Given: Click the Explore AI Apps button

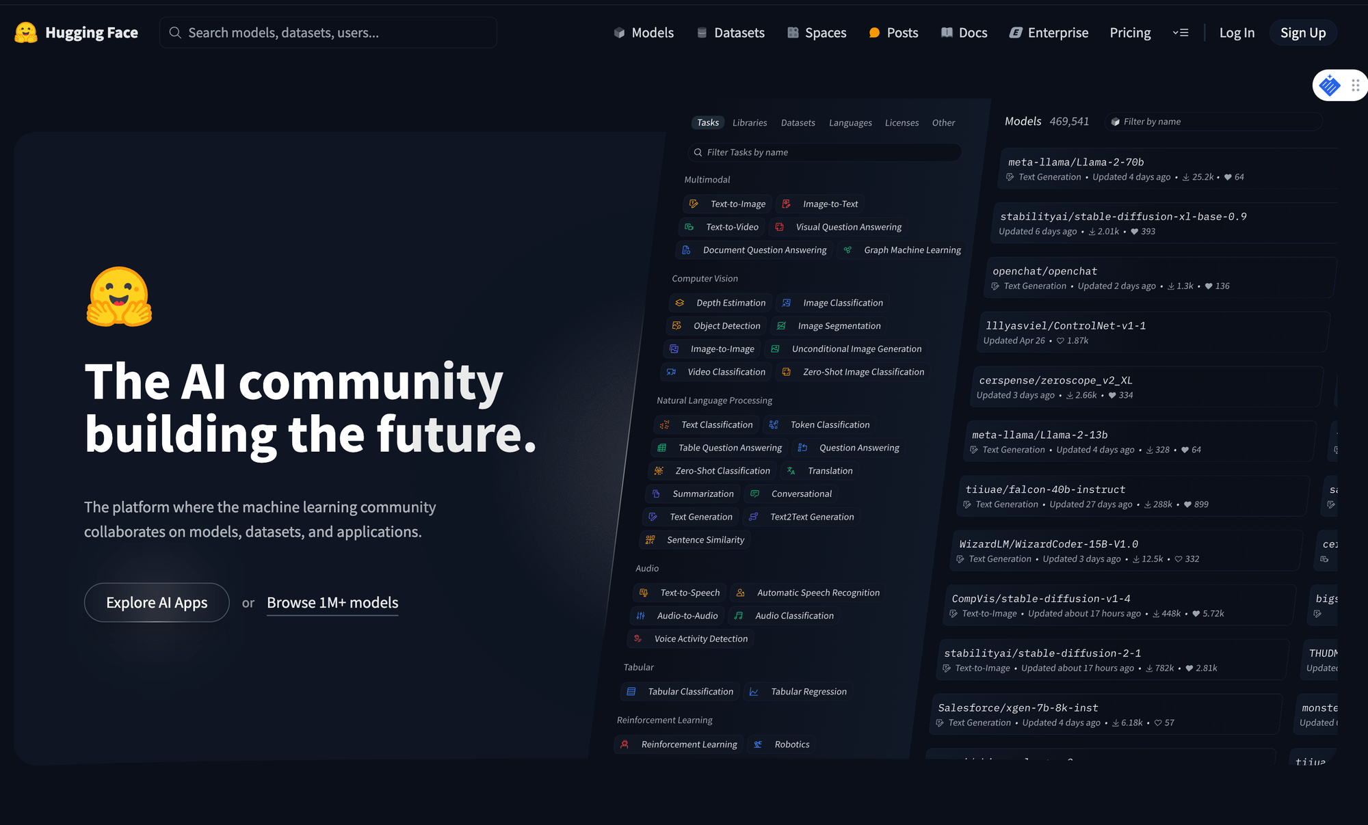Looking at the screenshot, I should [x=157, y=602].
